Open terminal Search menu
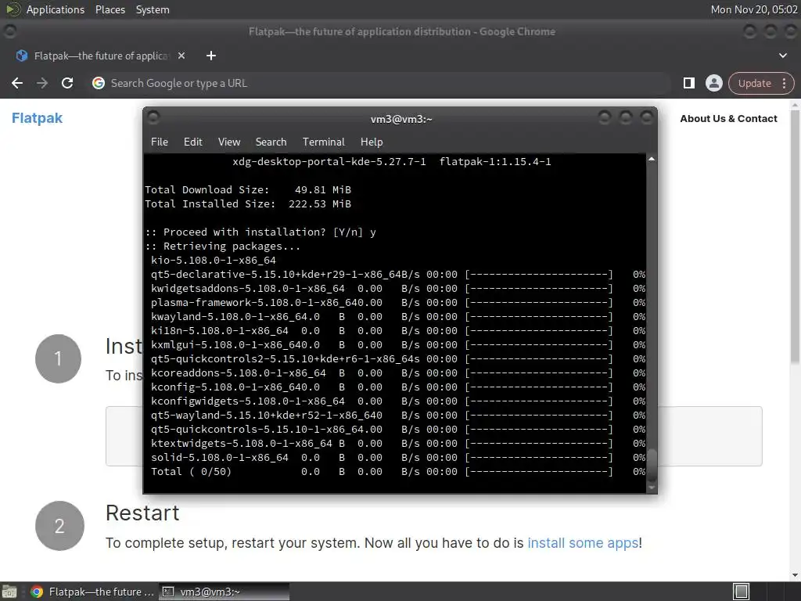 (x=271, y=142)
